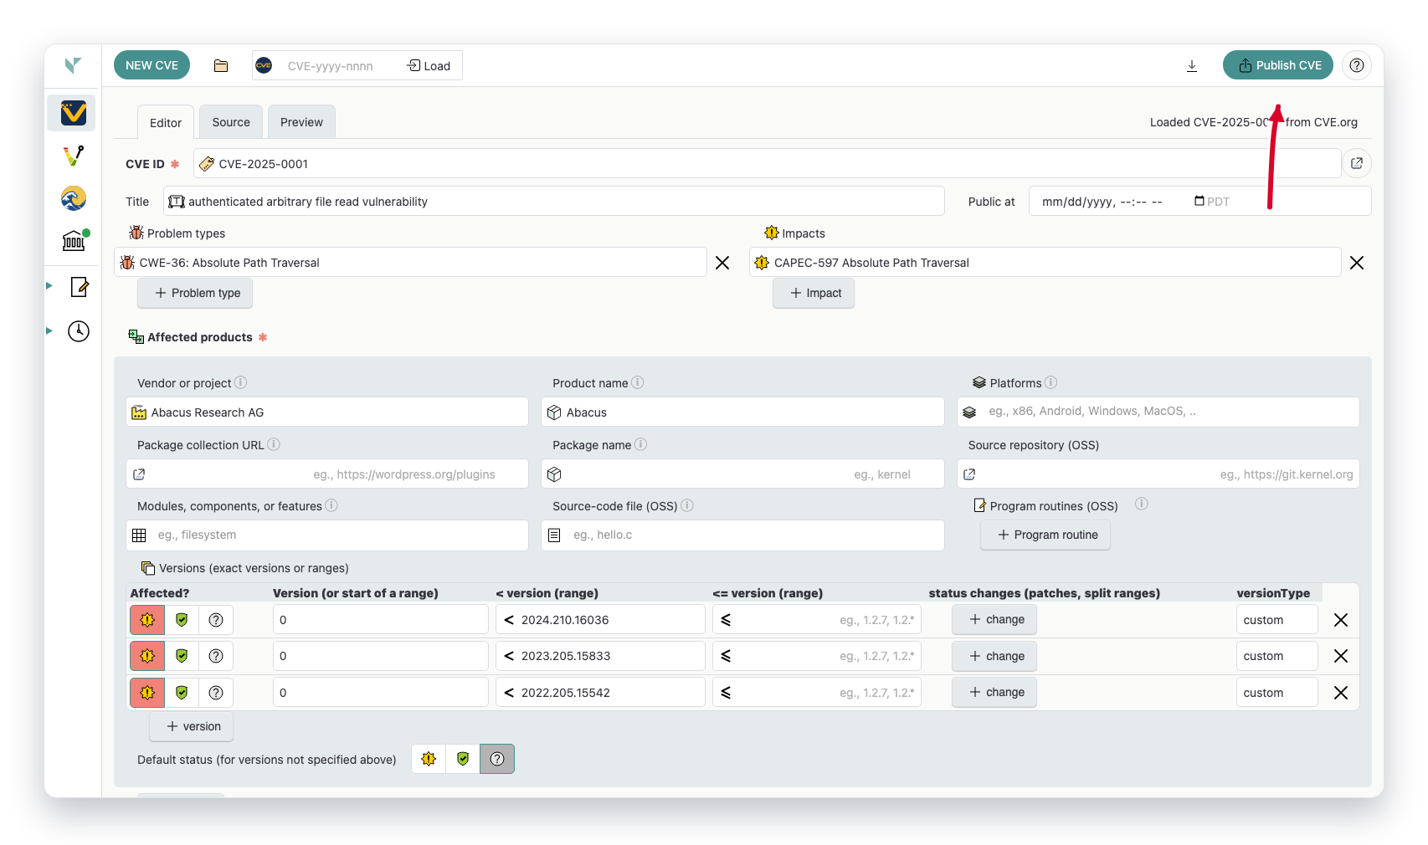Click the wave icon in the left sidebar
The height and width of the screenshot is (845, 1428).
[73, 199]
